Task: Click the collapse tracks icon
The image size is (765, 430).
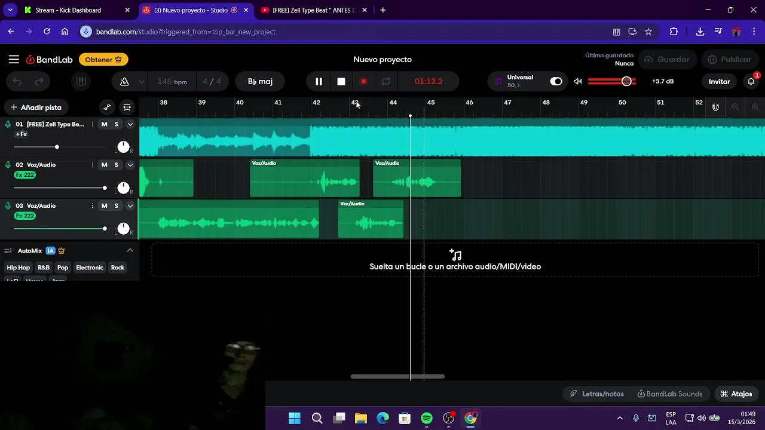Action: coord(127,107)
